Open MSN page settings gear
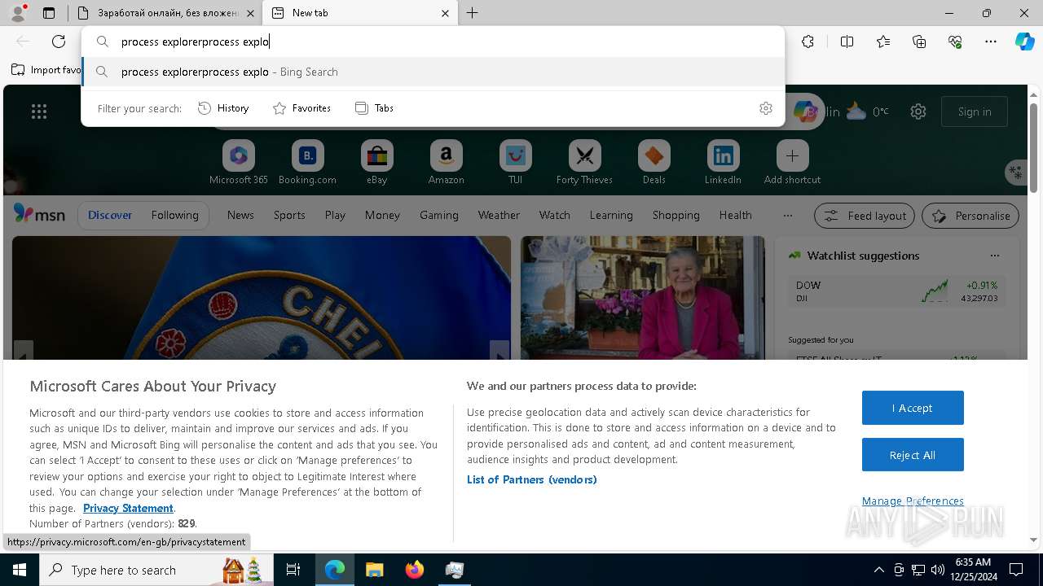Viewport: 1043px width, 586px height. (918, 112)
